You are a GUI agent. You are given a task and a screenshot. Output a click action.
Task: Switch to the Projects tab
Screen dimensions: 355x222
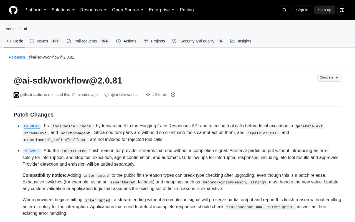154,41
